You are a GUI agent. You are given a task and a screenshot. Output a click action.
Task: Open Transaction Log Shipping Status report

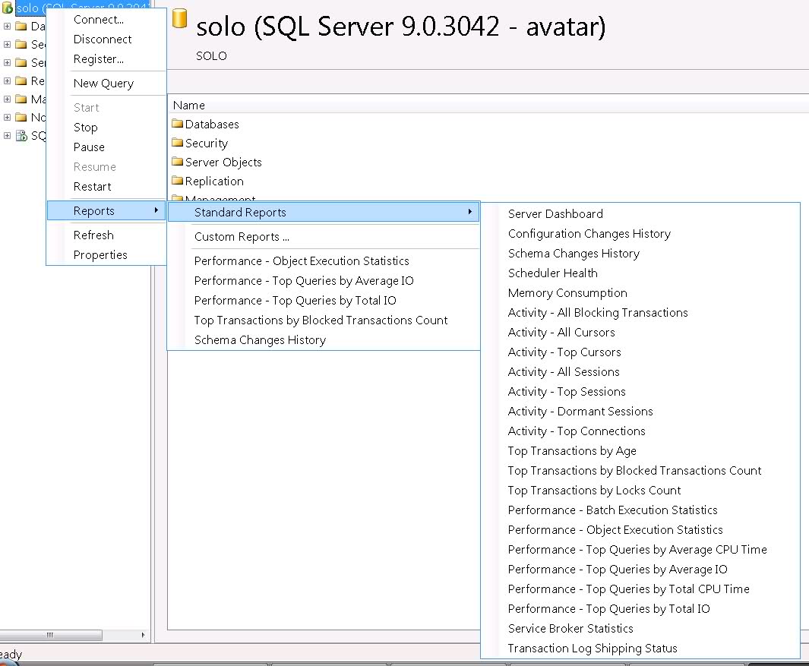tap(593, 649)
